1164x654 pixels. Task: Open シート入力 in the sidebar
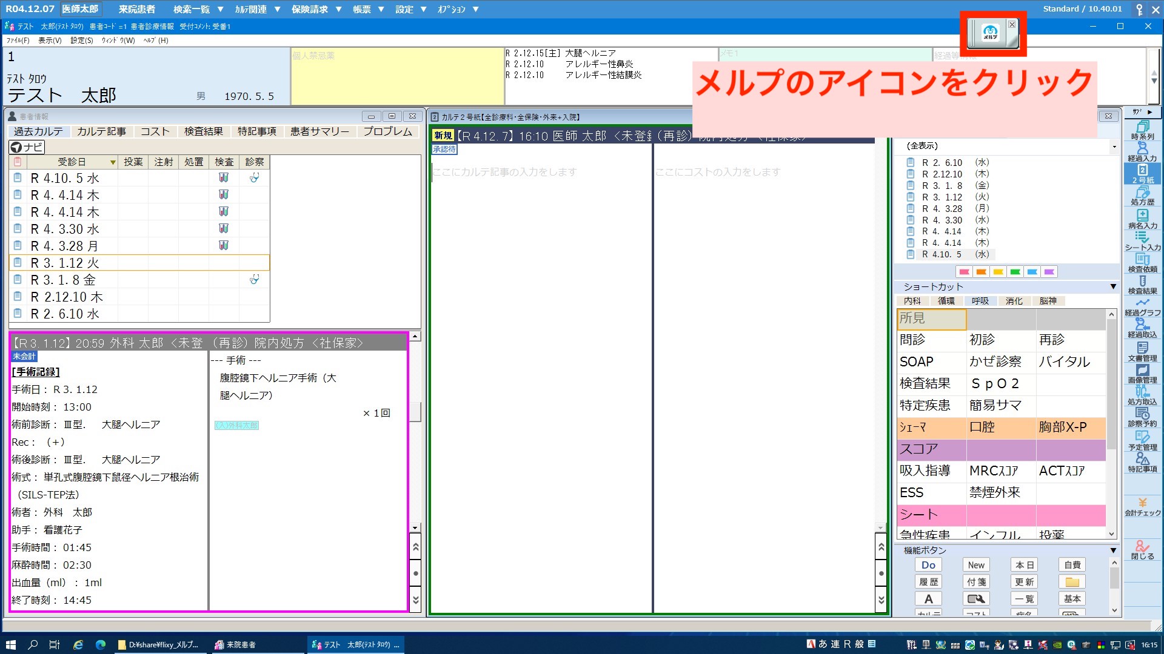(x=1143, y=241)
